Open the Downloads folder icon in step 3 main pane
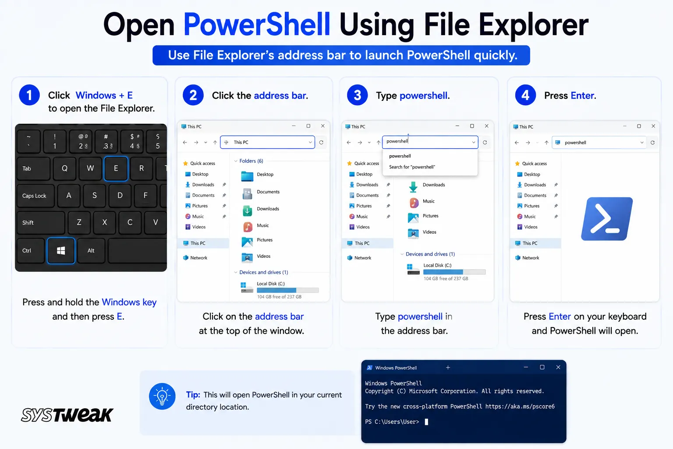 tap(413, 187)
